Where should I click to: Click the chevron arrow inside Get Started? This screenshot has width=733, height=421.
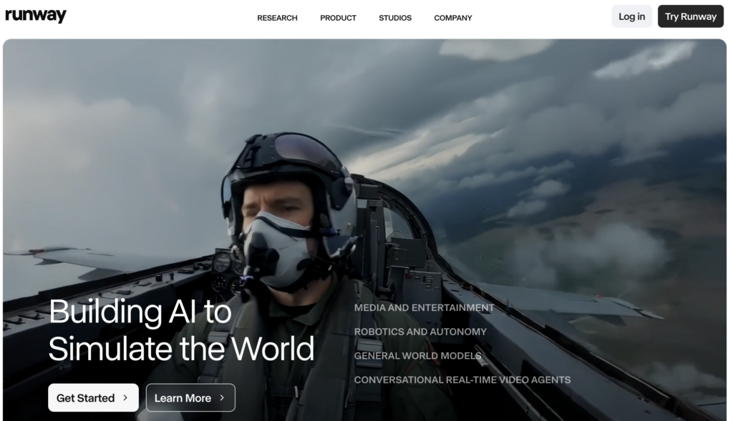pyautogui.click(x=125, y=398)
